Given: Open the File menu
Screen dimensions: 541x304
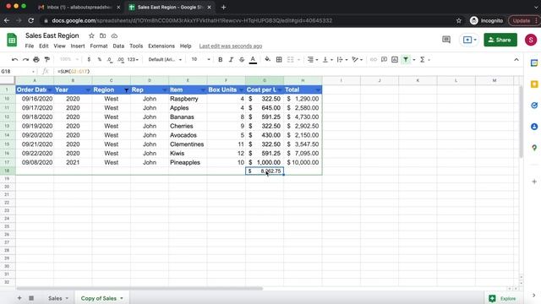Looking at the screenshot, I should tap(30, 46).
